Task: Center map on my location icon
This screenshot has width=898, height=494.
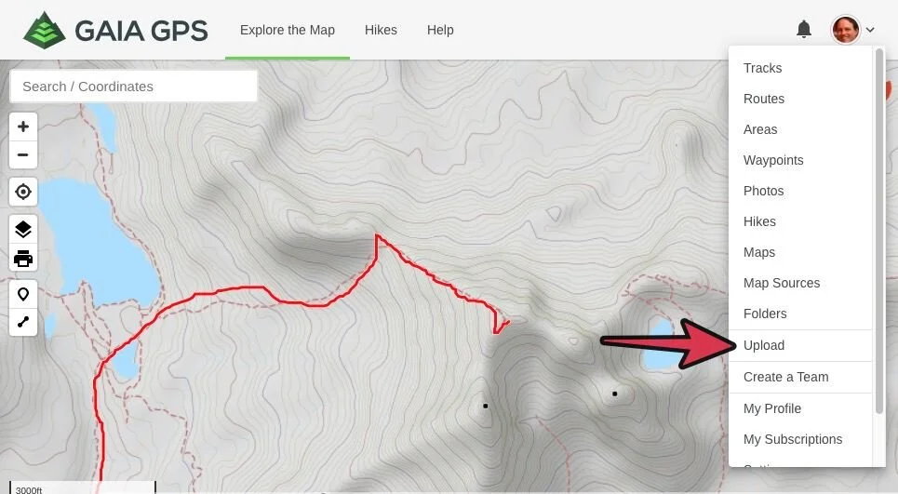Action: tap(23, 192)
